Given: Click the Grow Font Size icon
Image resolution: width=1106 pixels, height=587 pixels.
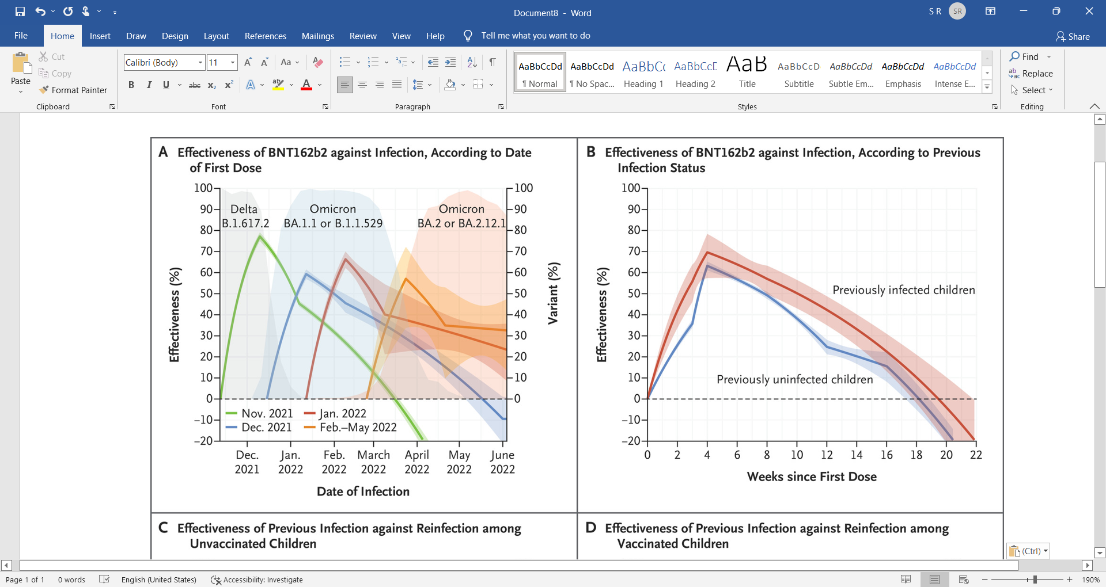Looking at the screenshot, I should [x=248, y=62].
